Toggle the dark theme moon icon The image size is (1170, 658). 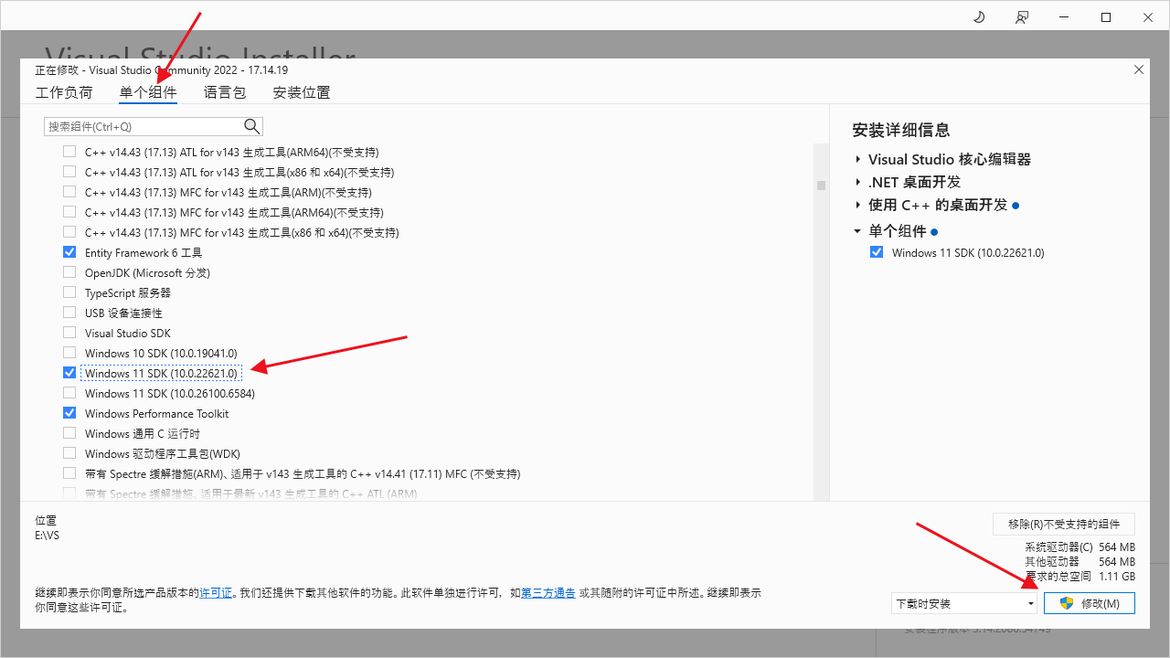(978, 16)
